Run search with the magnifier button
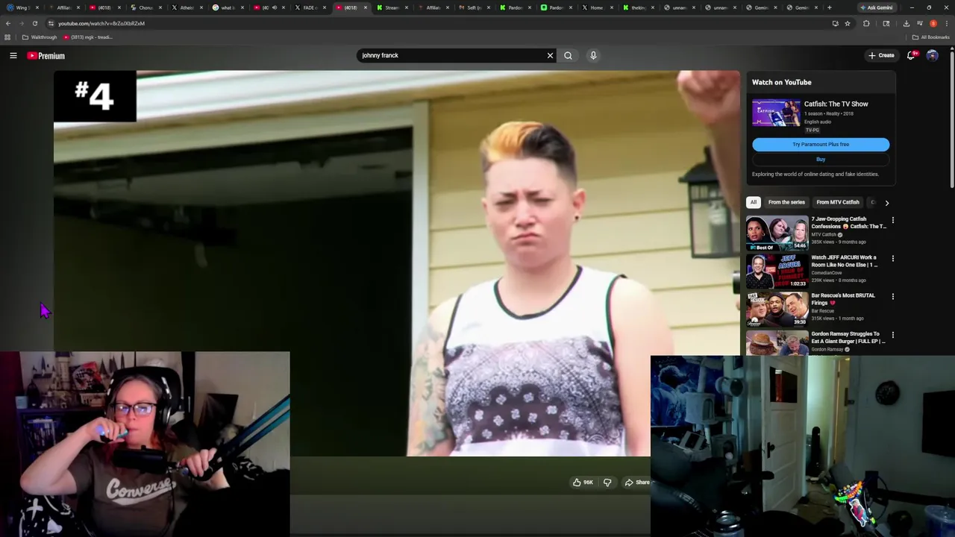The height and width of the screenshot is (537, 955). (x=568, y=55)
